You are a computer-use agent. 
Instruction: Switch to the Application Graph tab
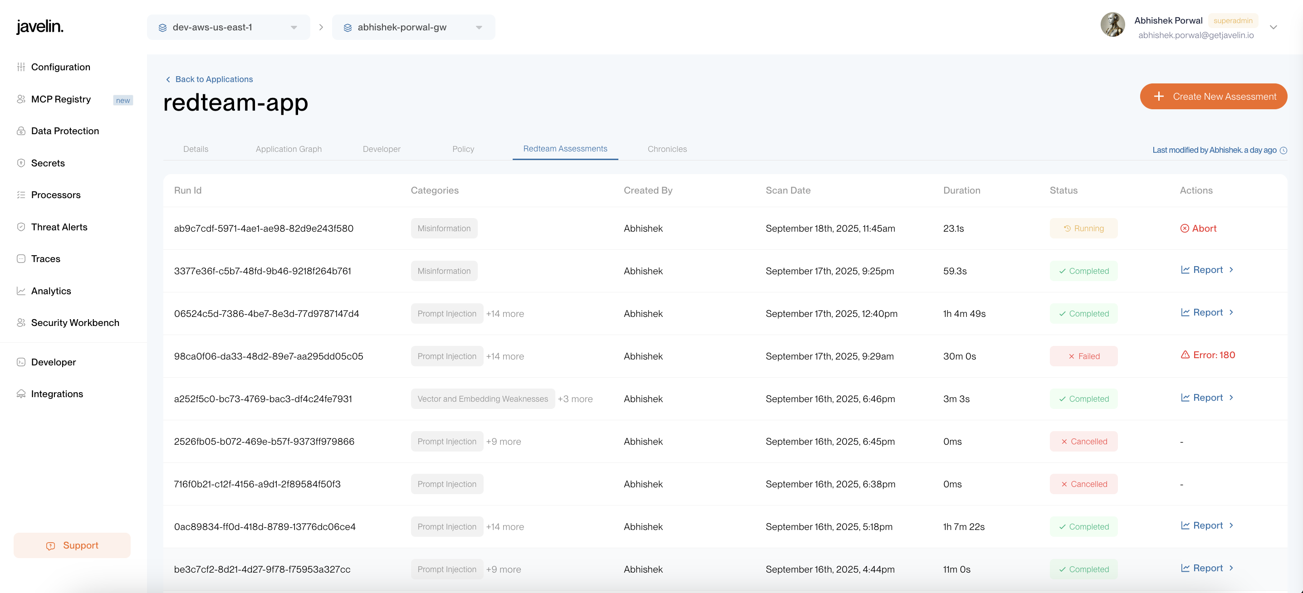[x=288, y=149]
